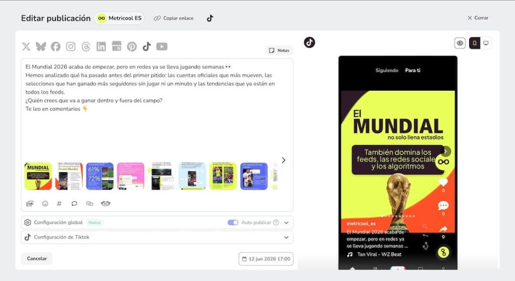Open the media gallery icon below the caption
The width and height of the screenshot is (515, 281).
coord(30,203)
